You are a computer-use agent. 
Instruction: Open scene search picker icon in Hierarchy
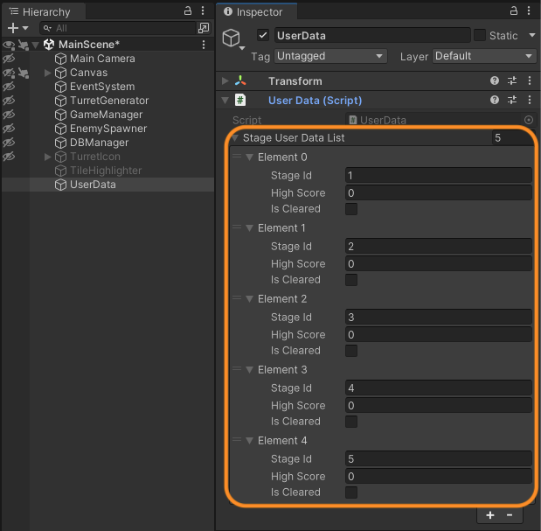click(204, 28)
